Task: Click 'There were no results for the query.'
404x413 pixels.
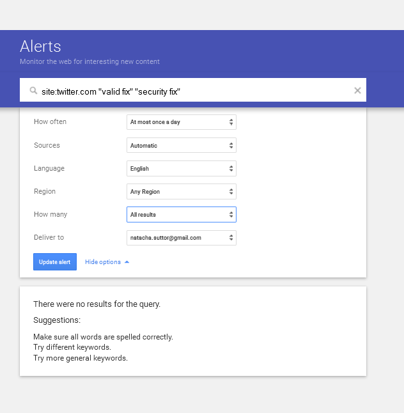Action: [97, 304]
